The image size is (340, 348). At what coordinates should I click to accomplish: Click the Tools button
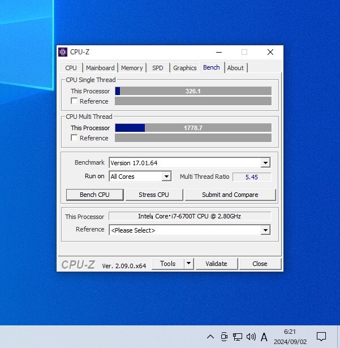168,264
